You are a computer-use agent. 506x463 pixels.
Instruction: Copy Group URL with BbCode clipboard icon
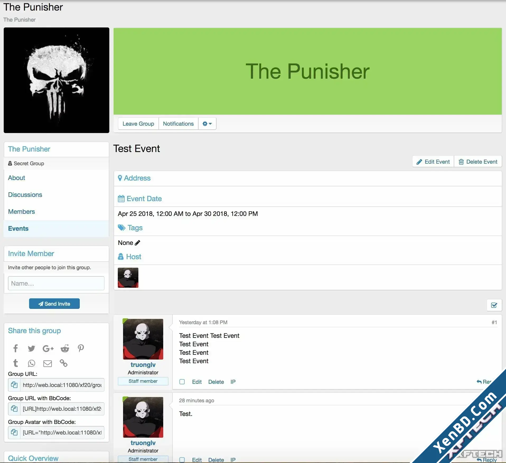pos(14,409)
